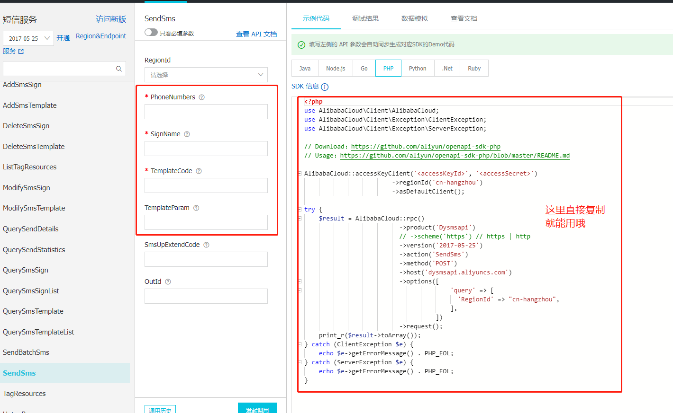Switch to the 数据模拟 tab

pyautogui.click(x=415, y=18)
